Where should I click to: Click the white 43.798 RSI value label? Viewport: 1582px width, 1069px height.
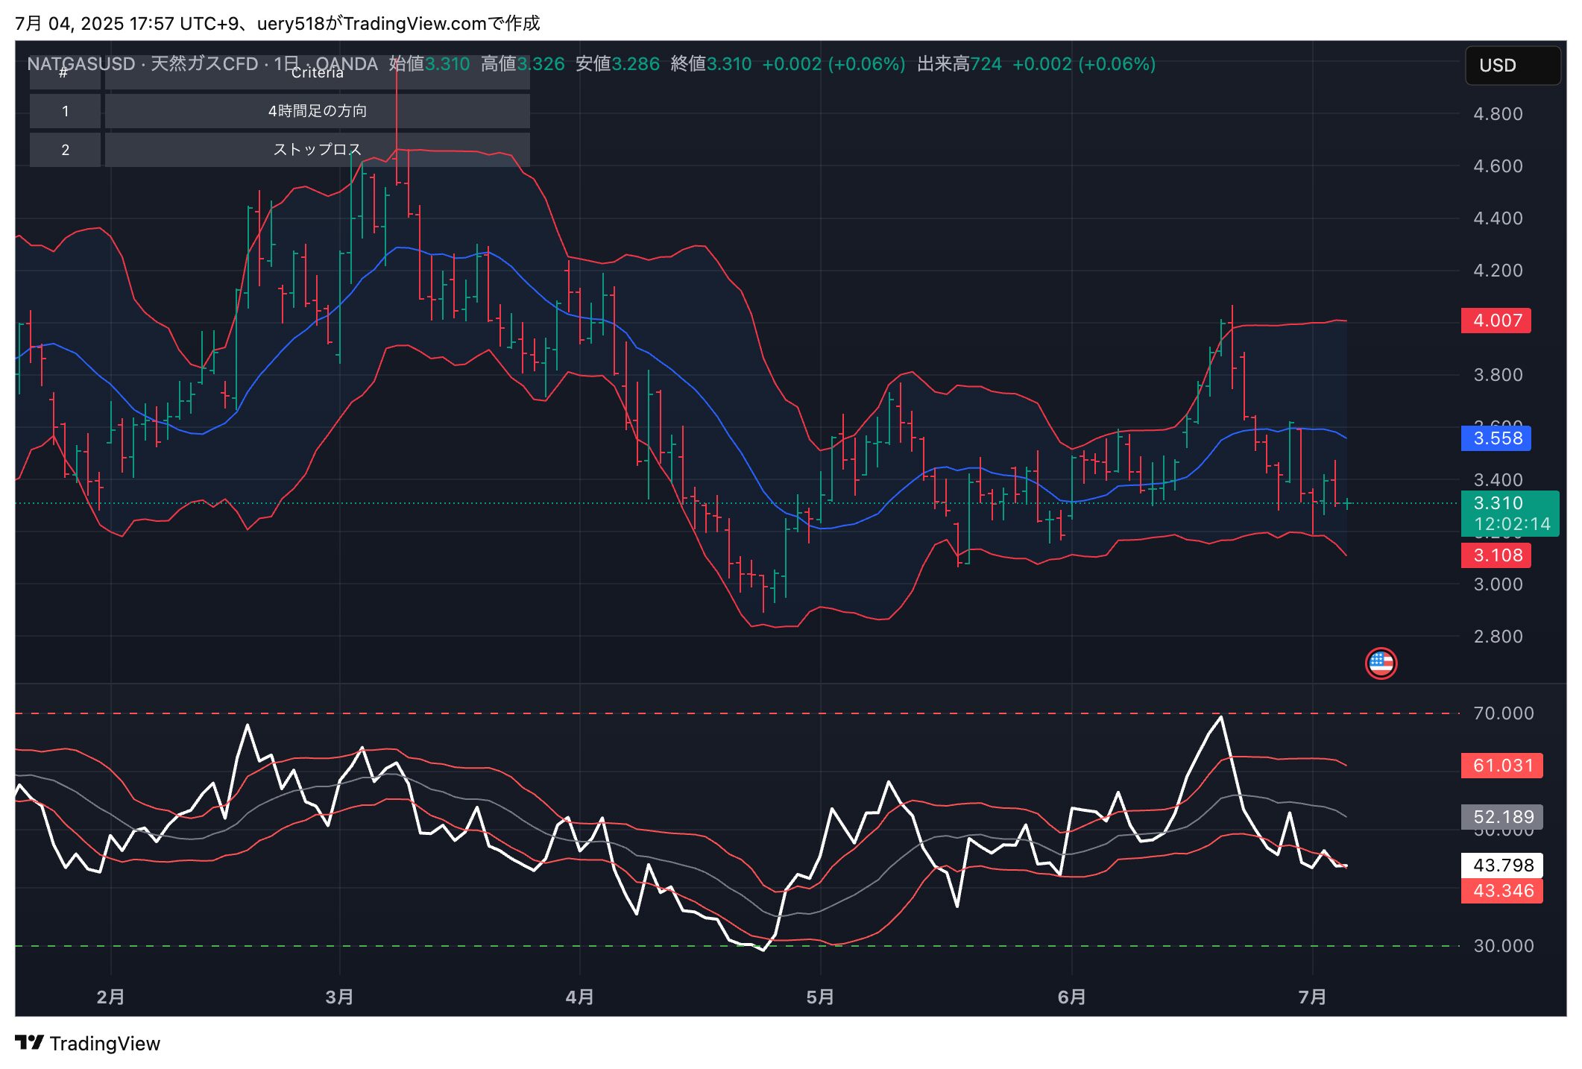(1501, 865)
